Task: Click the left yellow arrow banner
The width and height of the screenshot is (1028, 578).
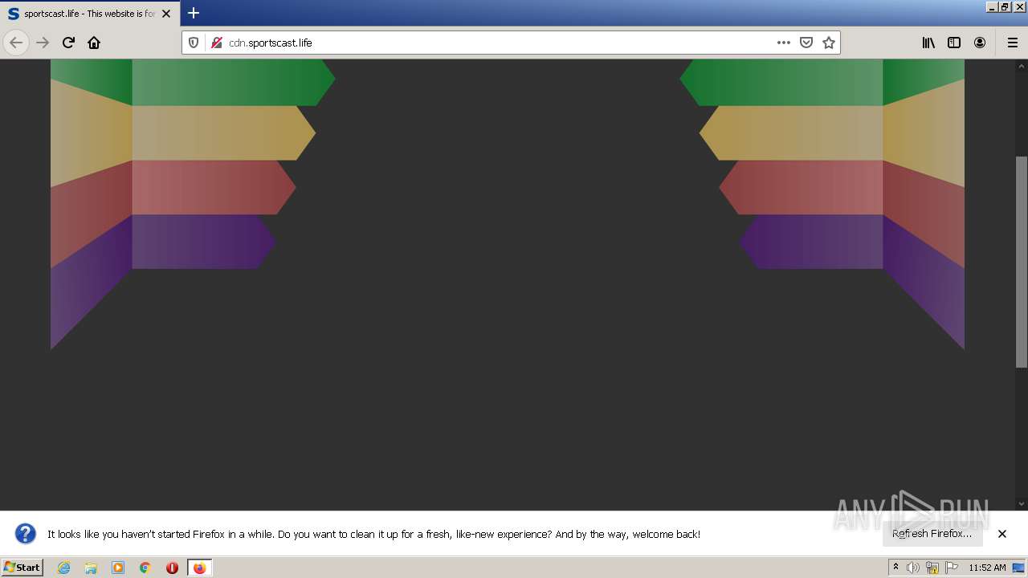Action: pos(223,133)
